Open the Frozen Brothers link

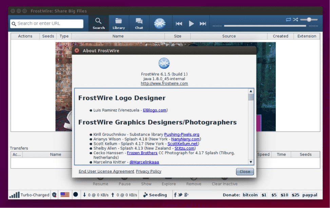tap(142, 153)
